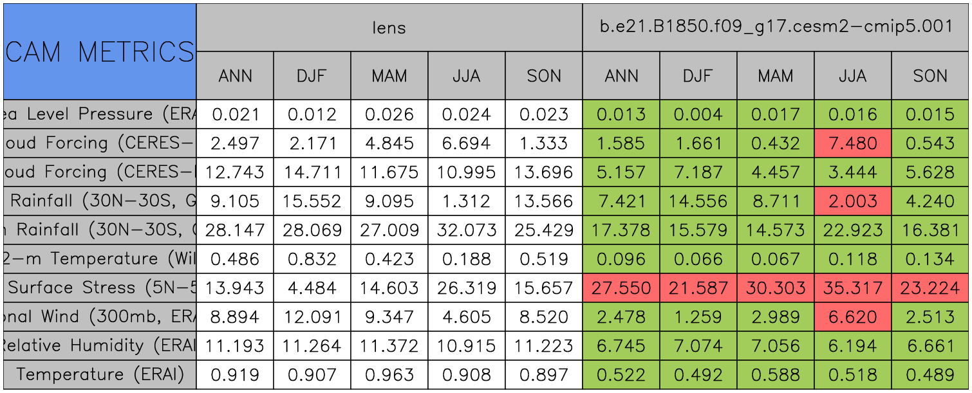Image resolution: width=972 pixels, height=393 pixels.
Task: Open the Sea Level Pressure row label
Action: [100, 114]
